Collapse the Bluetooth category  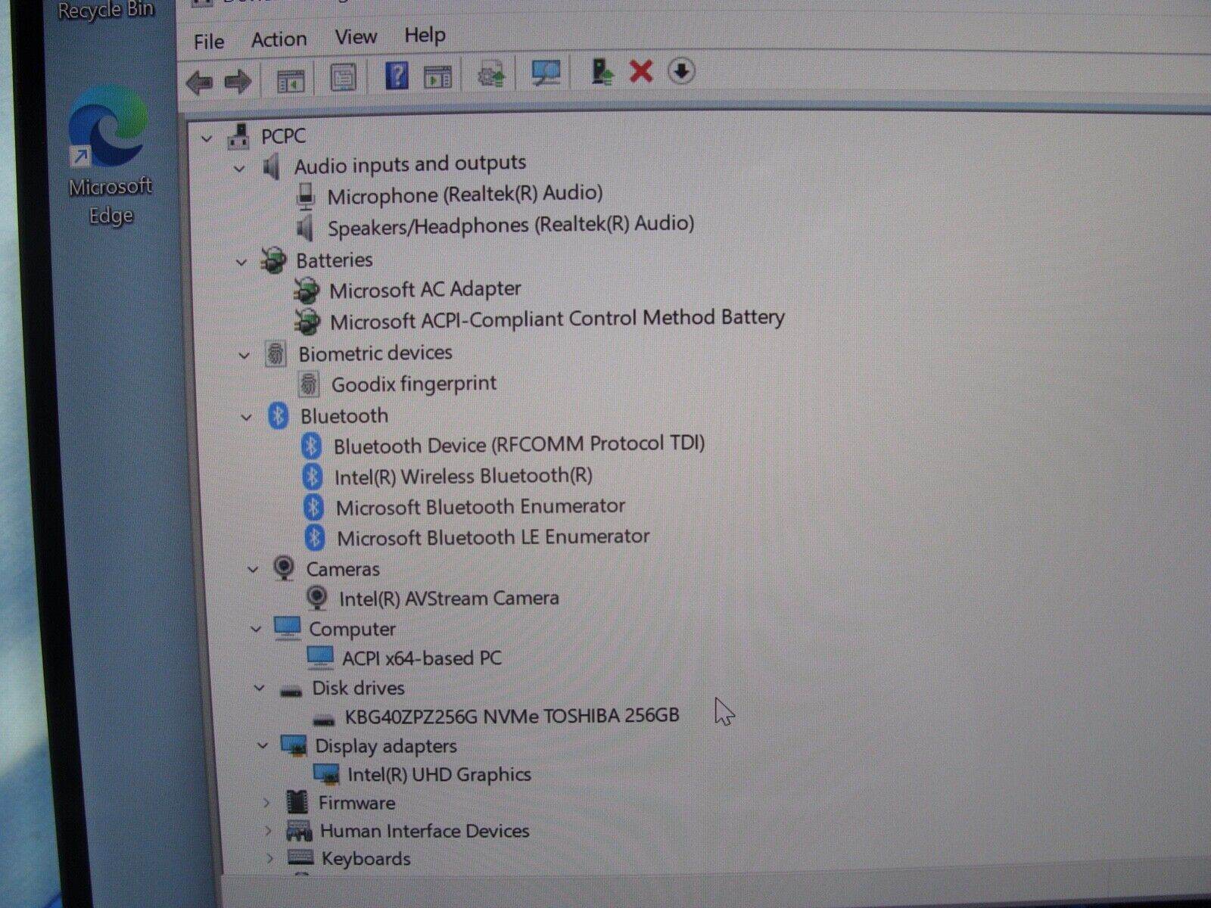246,416
